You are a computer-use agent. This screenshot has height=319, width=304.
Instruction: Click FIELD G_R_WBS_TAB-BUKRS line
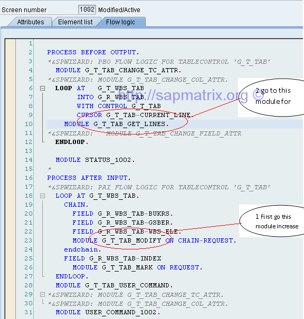[x=122, y=214]
